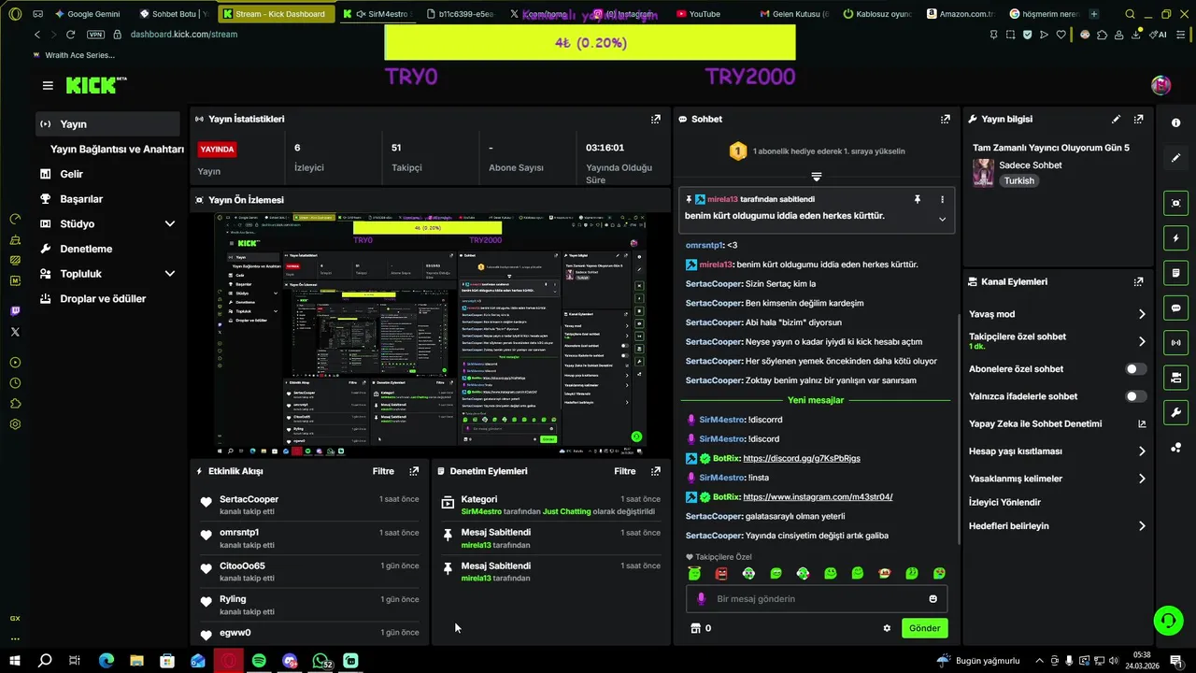
Task: Open the Kick hamburger menu
Action: [x=48, y=85]
